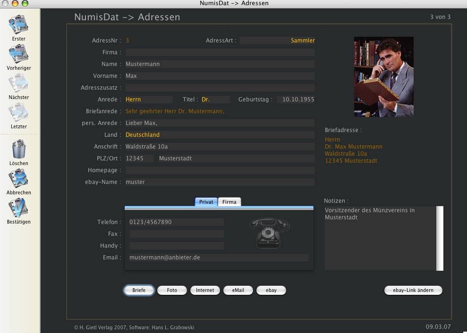Screen dimensions: 467x333
Task: Click Geburtstag field with 10.10.1955
Action: [296, 100]
